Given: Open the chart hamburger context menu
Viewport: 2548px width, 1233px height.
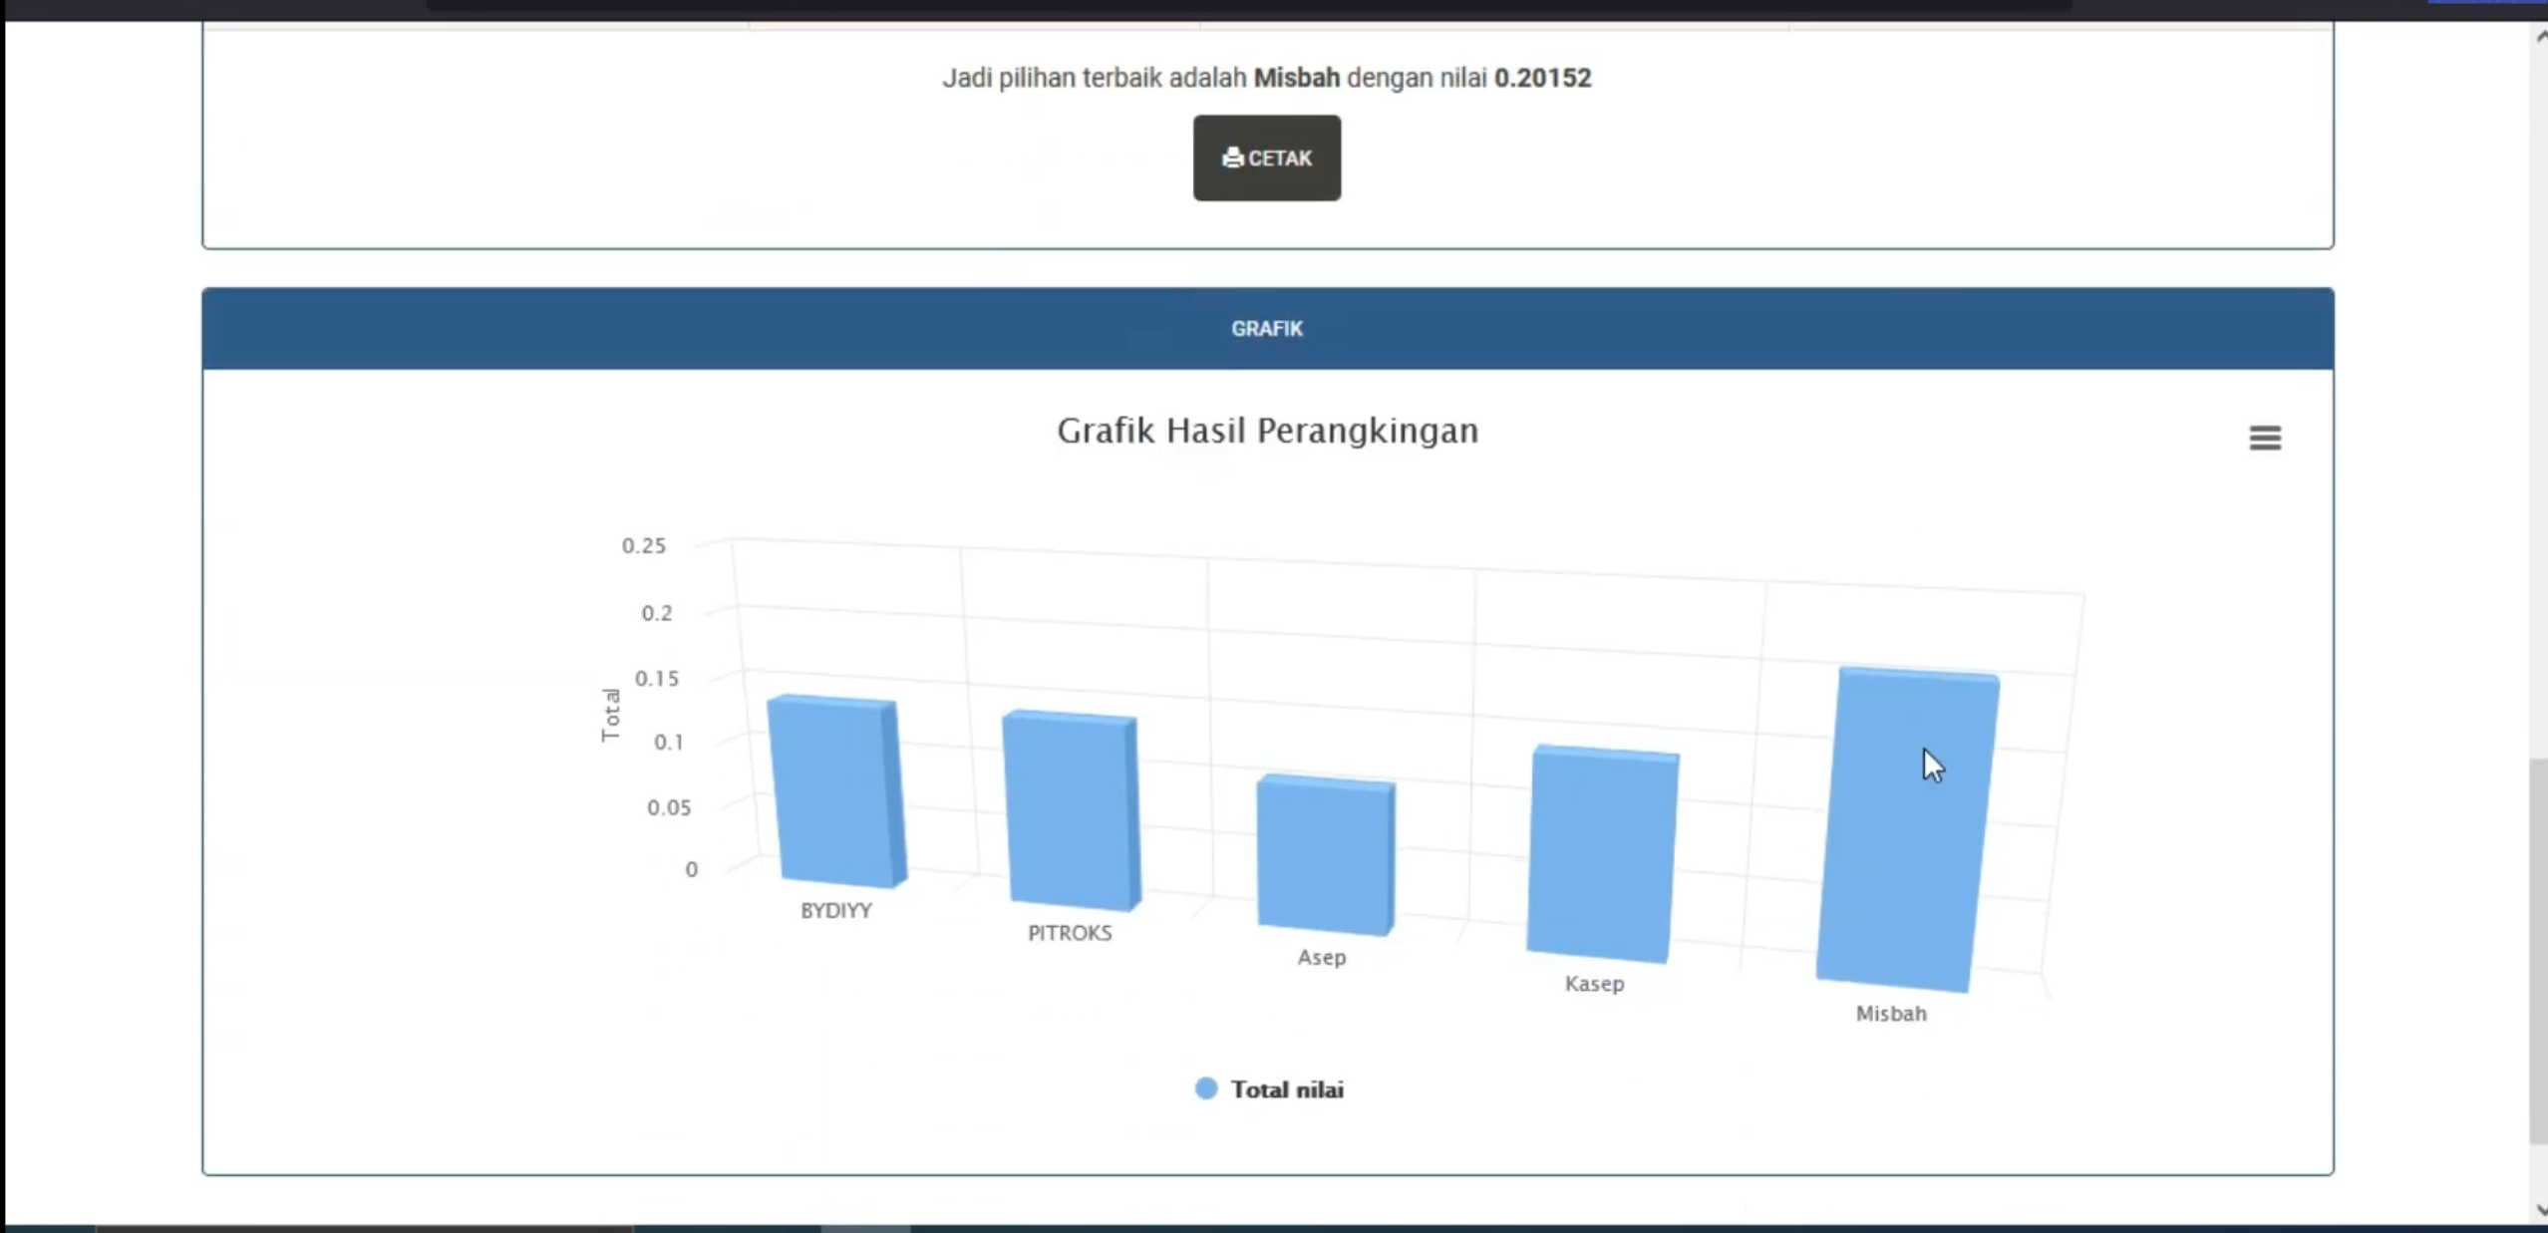Looking at the screenshot, I should [x=2265, y=438].
